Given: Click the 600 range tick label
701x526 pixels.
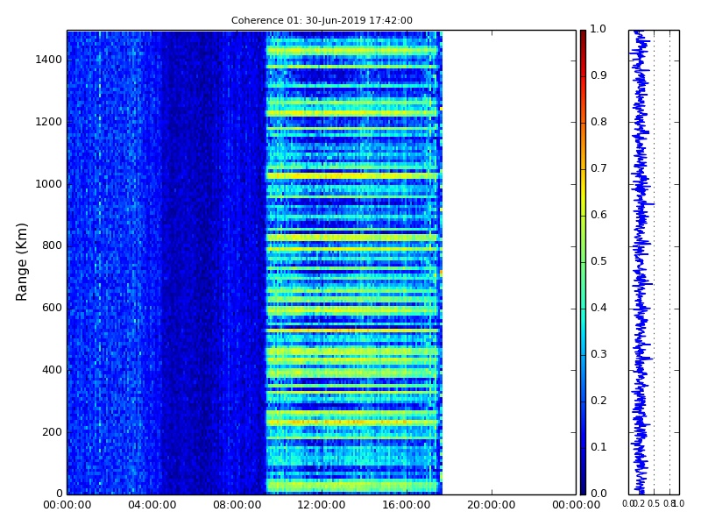Looking at the screenshot, I should (x=52, y=308).
